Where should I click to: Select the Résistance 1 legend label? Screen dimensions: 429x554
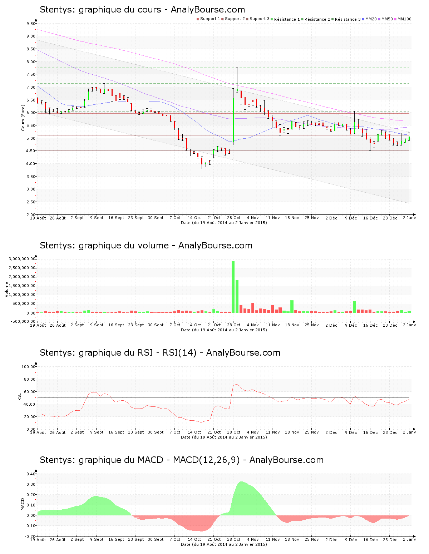click(x=287, y=19)
